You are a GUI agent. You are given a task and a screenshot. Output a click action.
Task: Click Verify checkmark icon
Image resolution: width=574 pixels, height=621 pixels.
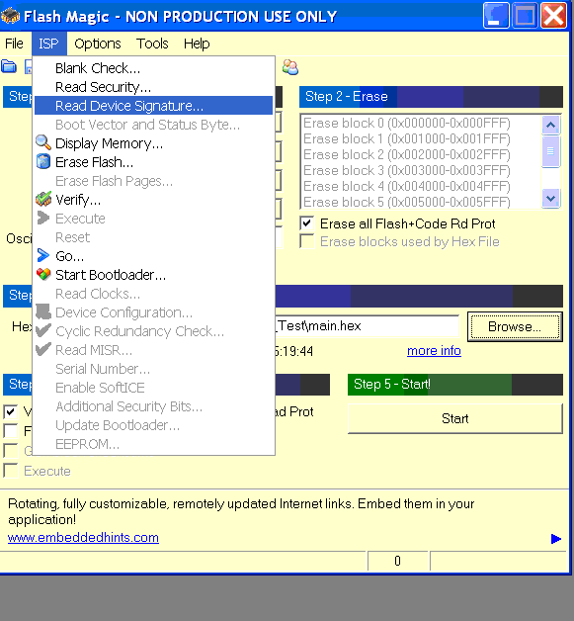click(x=43, y=199)
